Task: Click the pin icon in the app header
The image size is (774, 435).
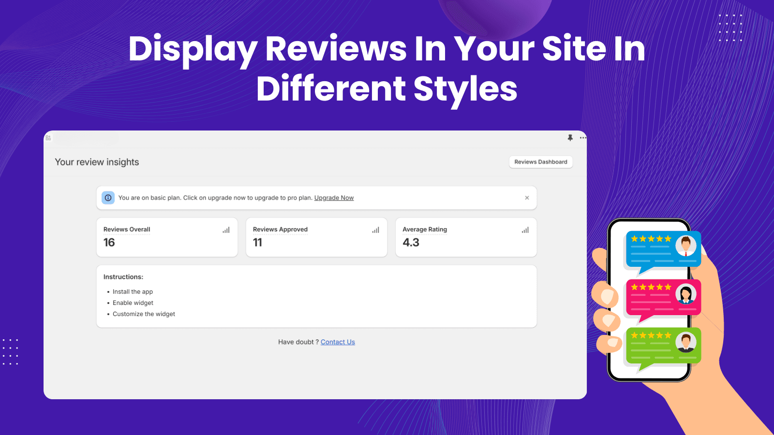Action: click(570, 138)
